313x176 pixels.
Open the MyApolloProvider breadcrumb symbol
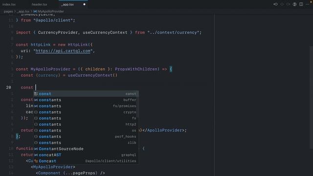(51, 11)
